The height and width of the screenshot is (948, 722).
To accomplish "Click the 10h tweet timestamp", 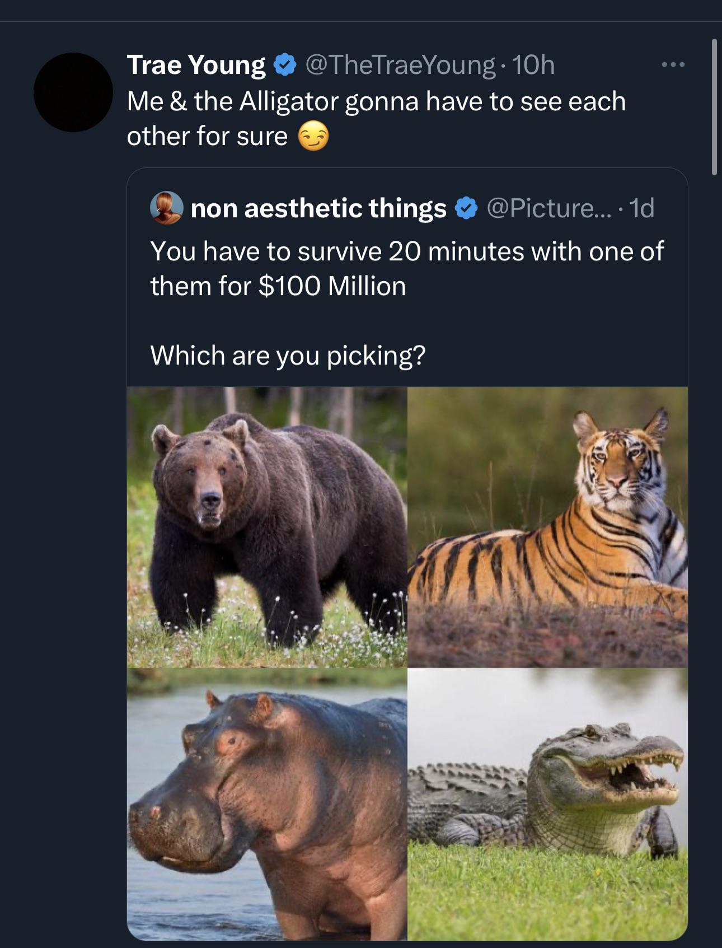I will tap(533, 65).
